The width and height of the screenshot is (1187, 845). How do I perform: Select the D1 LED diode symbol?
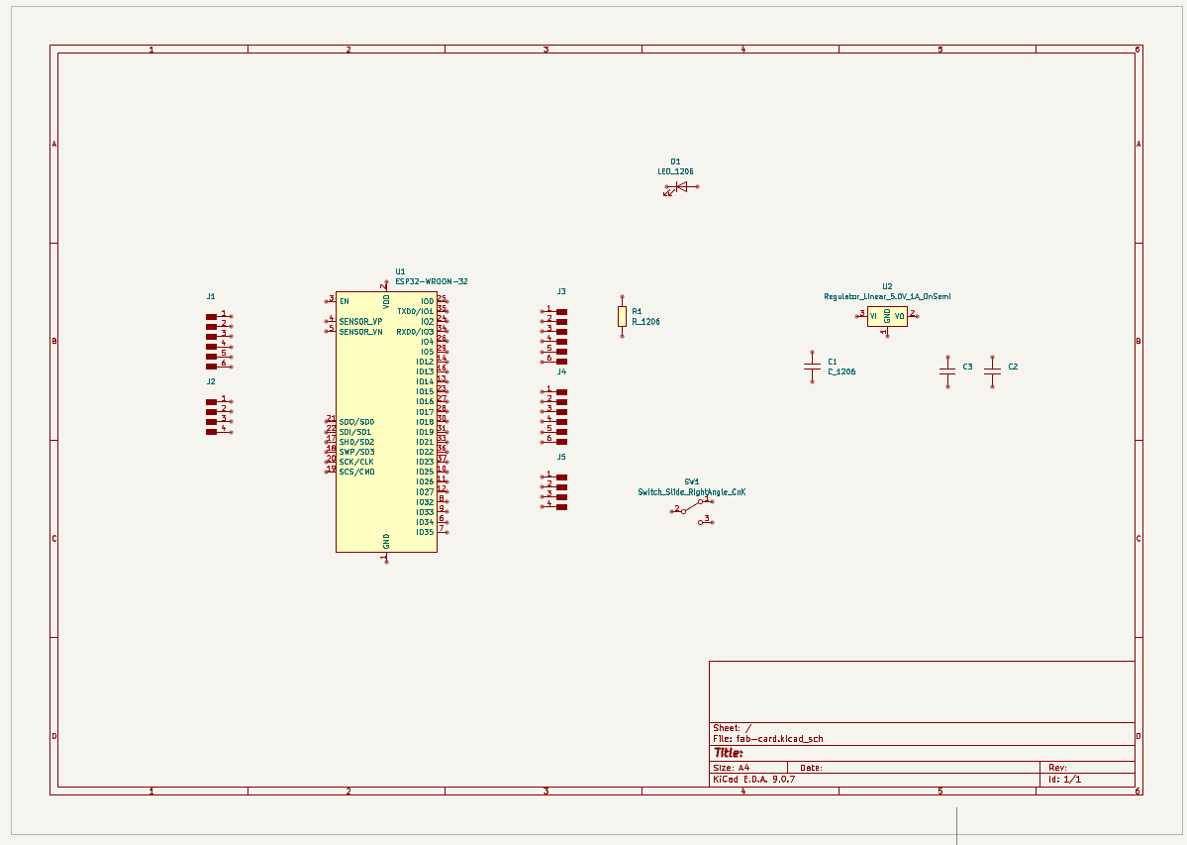(680, 187)
